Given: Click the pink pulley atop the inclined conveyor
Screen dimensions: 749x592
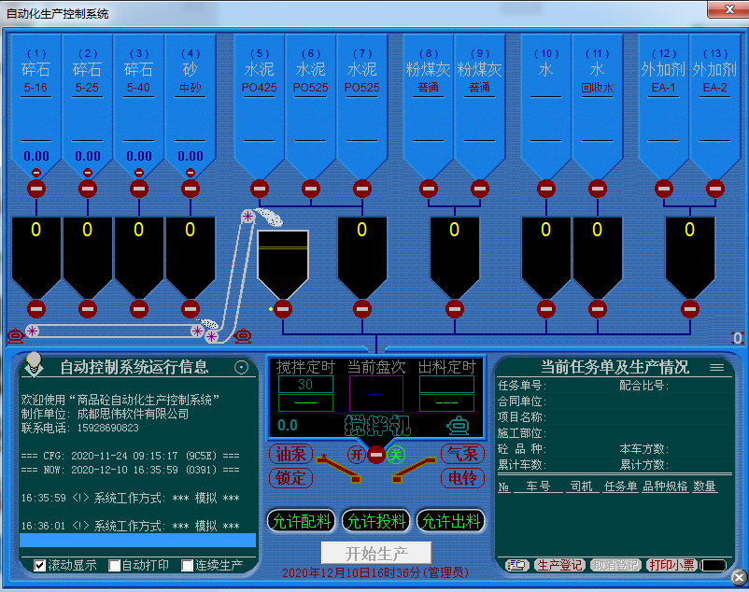Looking at the screenshot, I should [248, 217].
